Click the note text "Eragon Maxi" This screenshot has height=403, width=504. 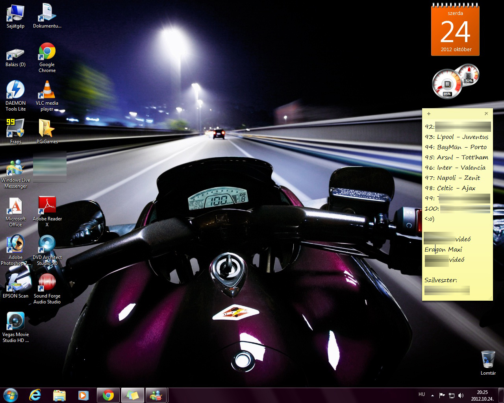click(443, 250)
